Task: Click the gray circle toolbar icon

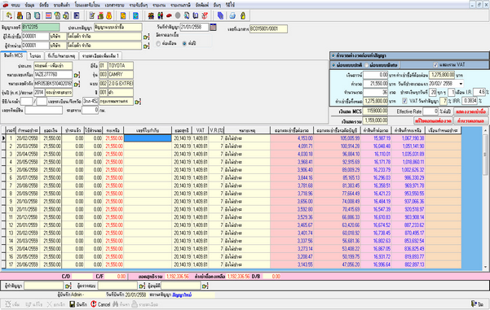Action: 178,15
